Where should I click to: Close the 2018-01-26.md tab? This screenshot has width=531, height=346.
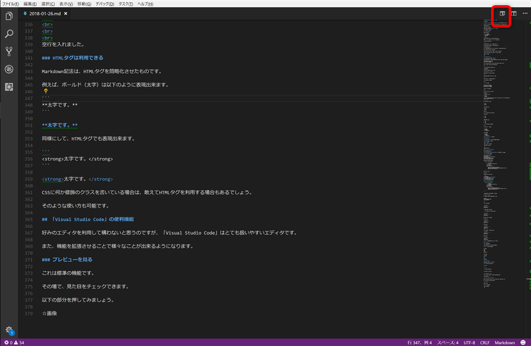click(x=64, y=15)
